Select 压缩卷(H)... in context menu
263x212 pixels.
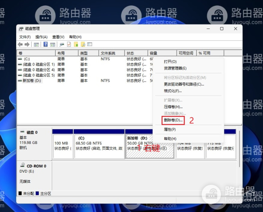click(188, 107)
